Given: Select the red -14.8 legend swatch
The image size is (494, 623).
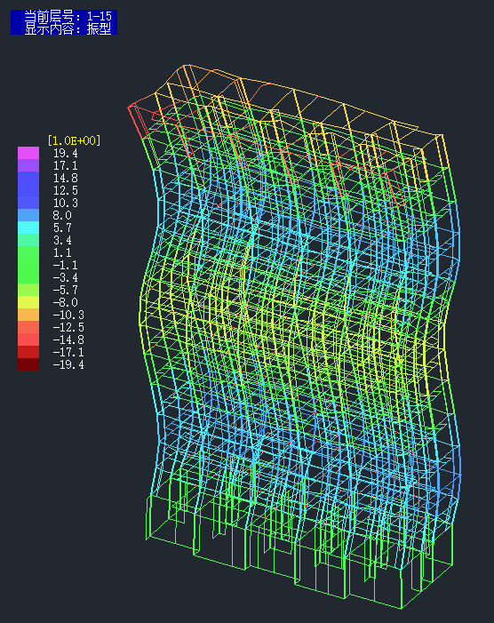Looking at the screenshot, I should (x=28, y=339).
